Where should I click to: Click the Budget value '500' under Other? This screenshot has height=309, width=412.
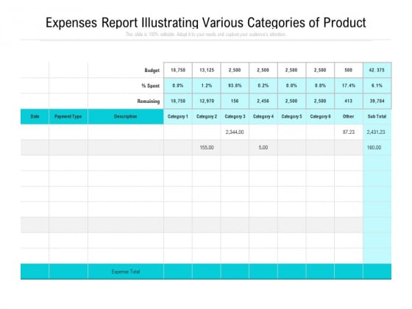click(x=349, y=70)
